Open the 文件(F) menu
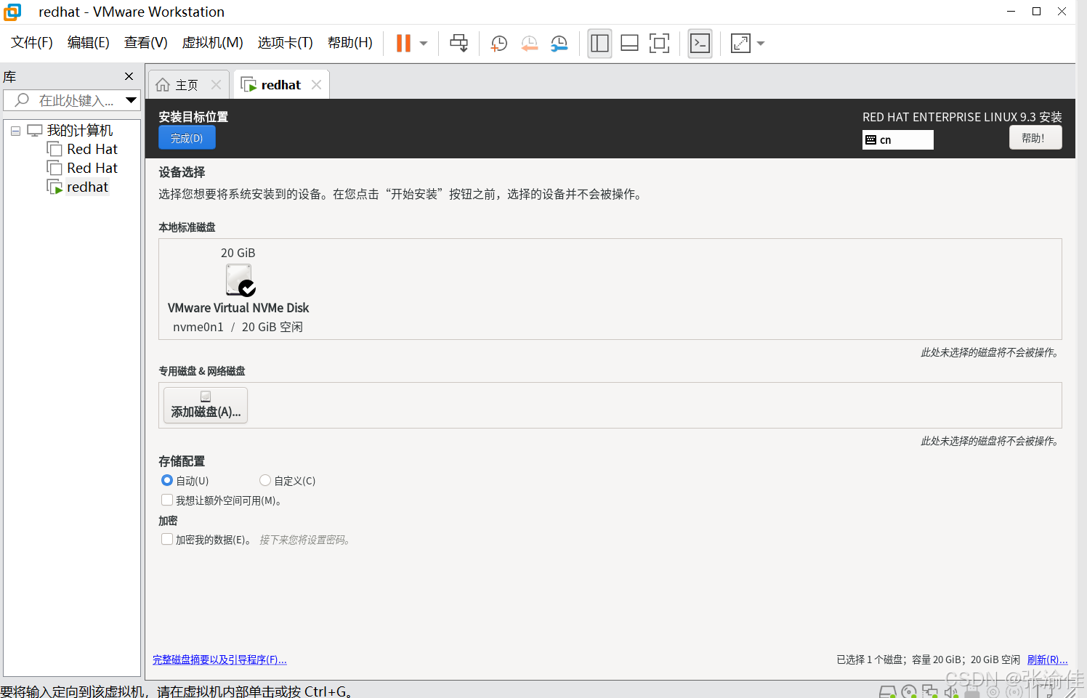 pos(32,43)
